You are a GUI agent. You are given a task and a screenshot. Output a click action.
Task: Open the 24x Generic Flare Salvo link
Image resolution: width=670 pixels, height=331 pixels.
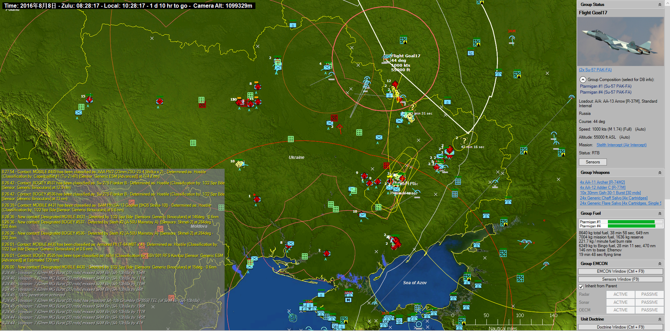point(620,203)
